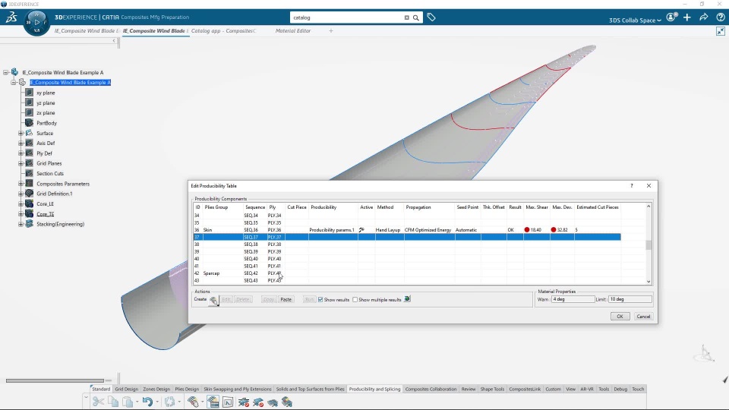Image resolution: width=729 pixels, height=410 pixels.
Task: Select the Skin row 36 in table
Action: click(407, 229)
